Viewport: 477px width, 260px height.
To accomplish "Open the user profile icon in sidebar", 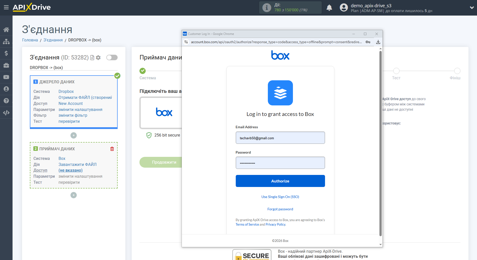I will pos(6,89).
